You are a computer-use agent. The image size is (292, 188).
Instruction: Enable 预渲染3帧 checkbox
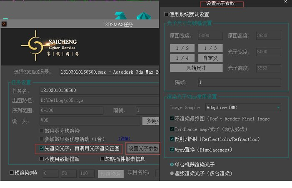pyautogui.click(x=12, y=173)
